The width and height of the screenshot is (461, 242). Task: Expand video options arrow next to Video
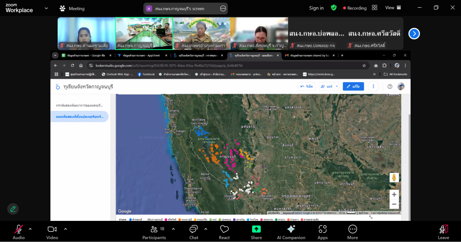pyautogui.click(x=65, y=229)
